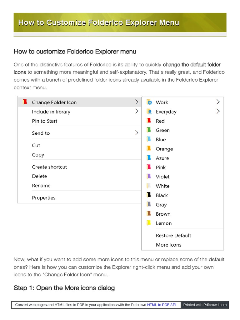
Task: Click the orange folder color swatch
Action: pos(149,148)
